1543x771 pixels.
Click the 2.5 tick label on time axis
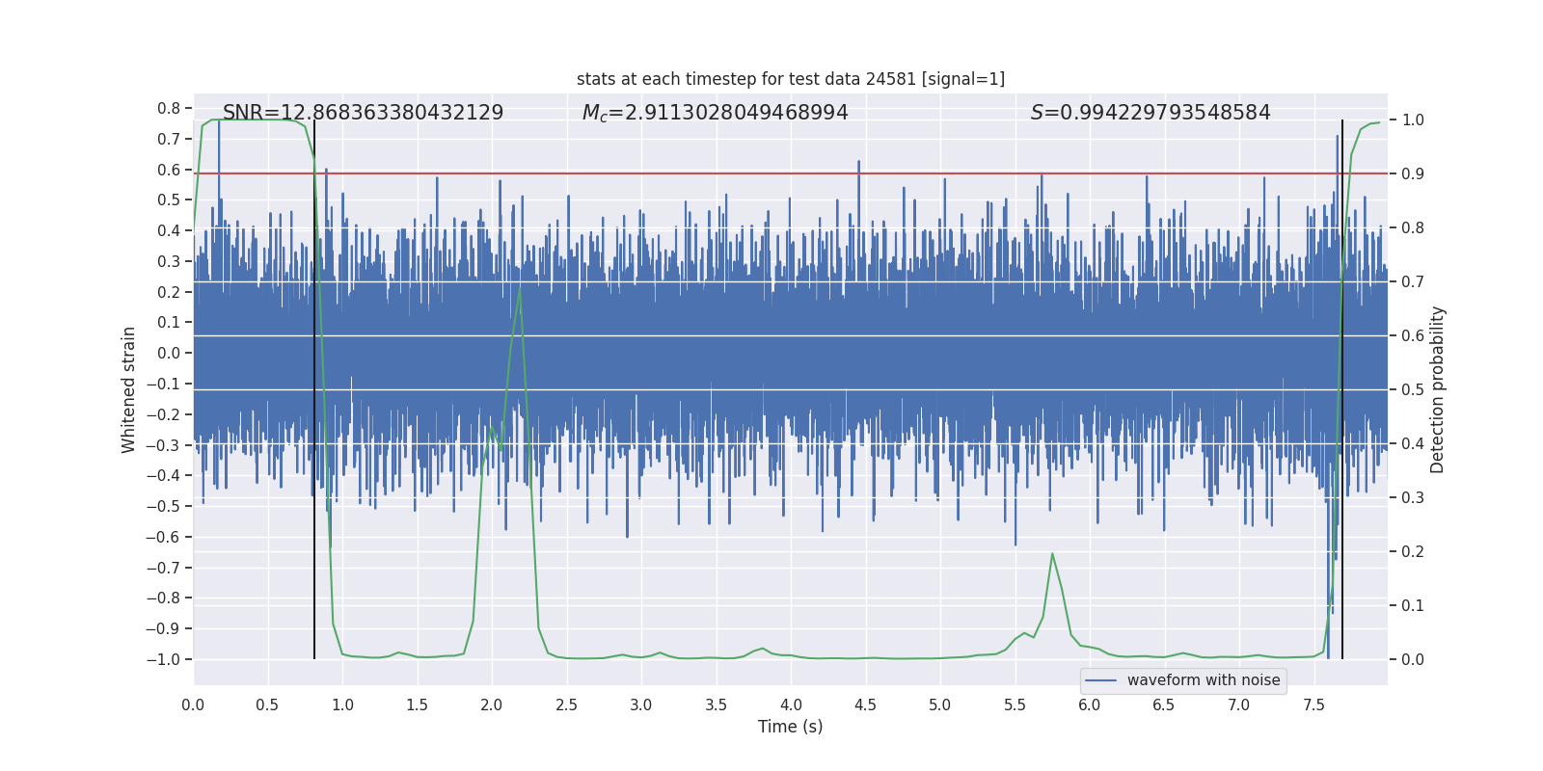pos(566,705)
